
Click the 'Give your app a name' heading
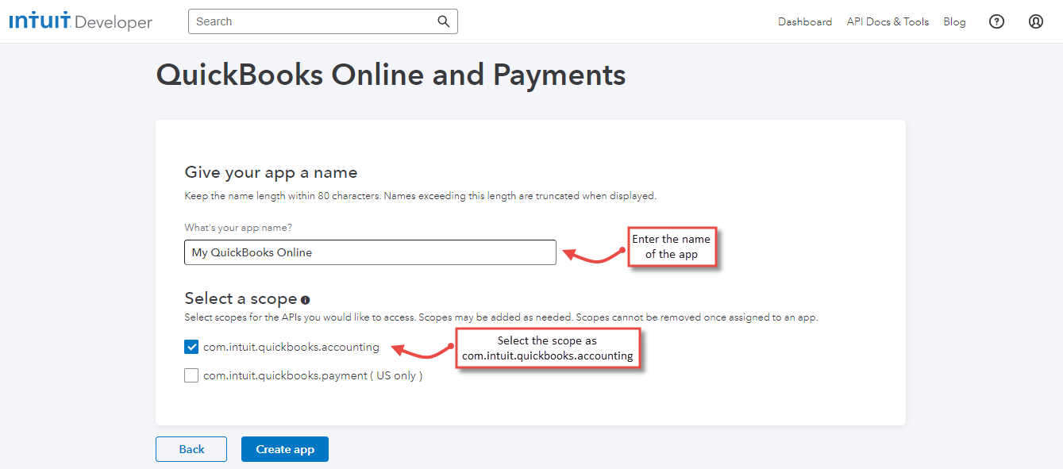(272, 172)
